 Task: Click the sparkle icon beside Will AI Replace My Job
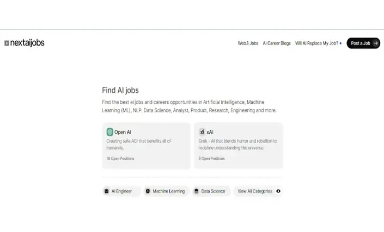(340, 43)
